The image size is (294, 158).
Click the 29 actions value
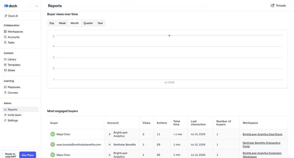point(158,145)
